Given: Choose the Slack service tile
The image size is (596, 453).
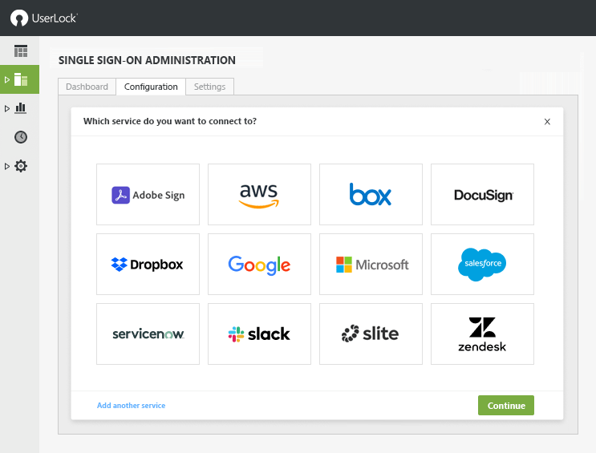Looking at the screenshot, I should tap(259, 334).
